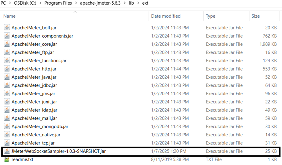Click the jar icon of JMeterWebSocketSampler-1.0.3-SNAPSHOT.jar
The height and width of the screenshot is (165, 282).
click(7, 151)
